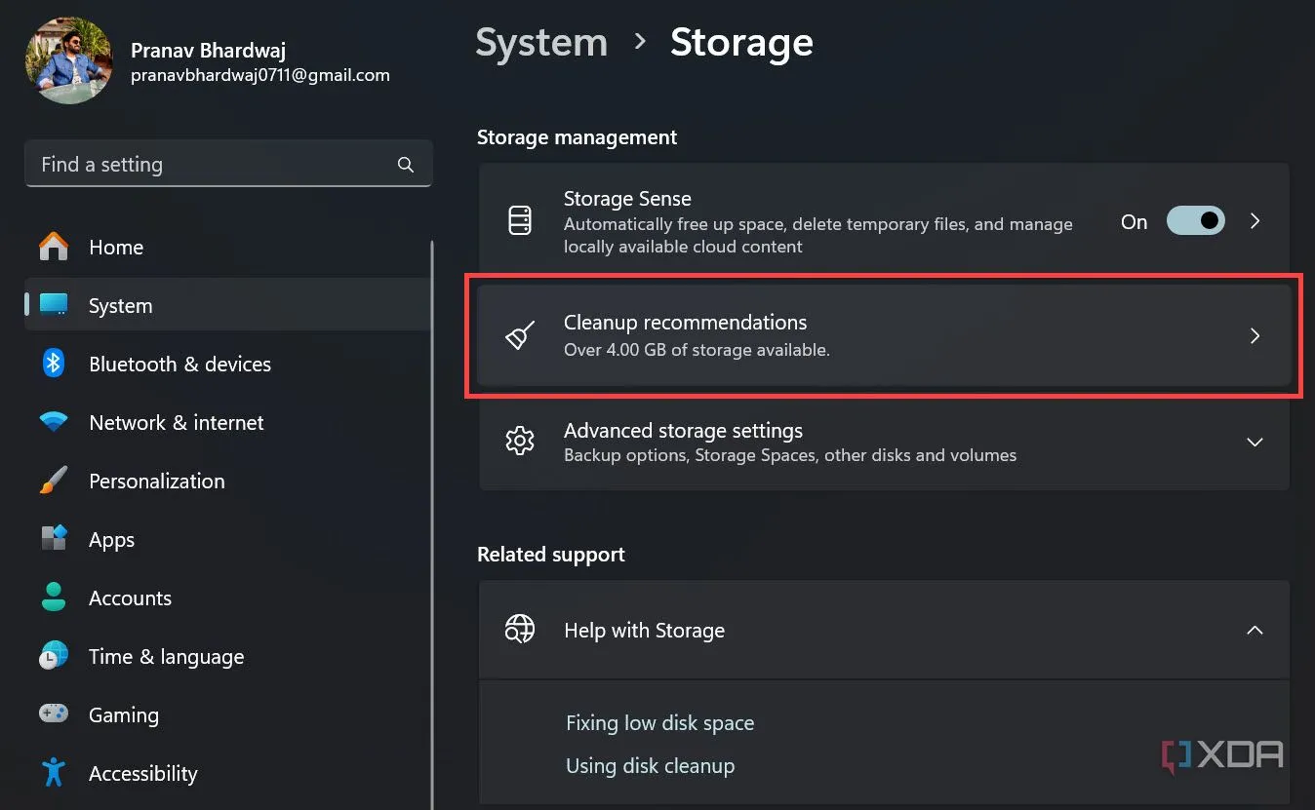Image resolution: width=1315 pixels, height=810 pixels.
Task: Select System in the sidebar
Action: tap(120, 306)
